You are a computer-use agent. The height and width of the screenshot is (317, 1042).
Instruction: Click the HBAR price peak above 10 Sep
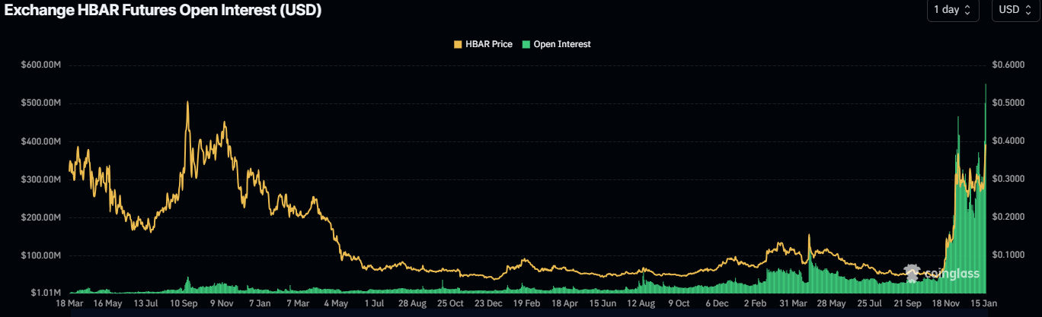click(187, 103)
